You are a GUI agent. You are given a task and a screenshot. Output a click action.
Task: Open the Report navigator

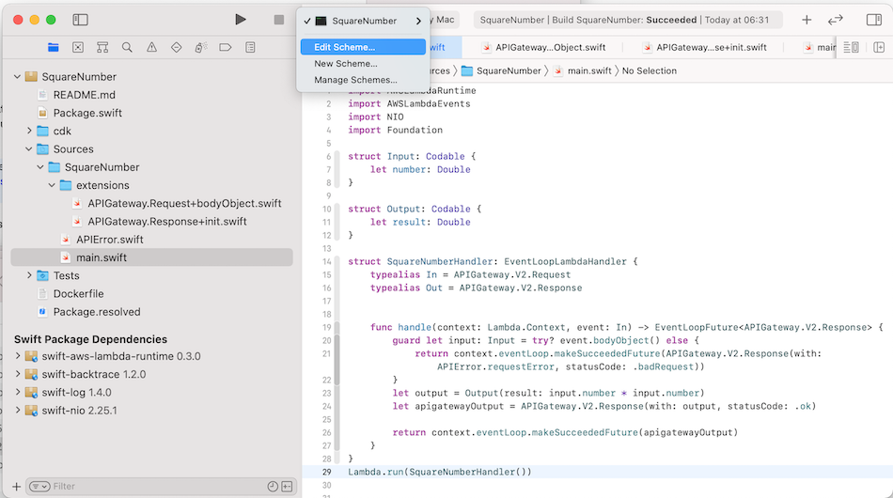250,47
